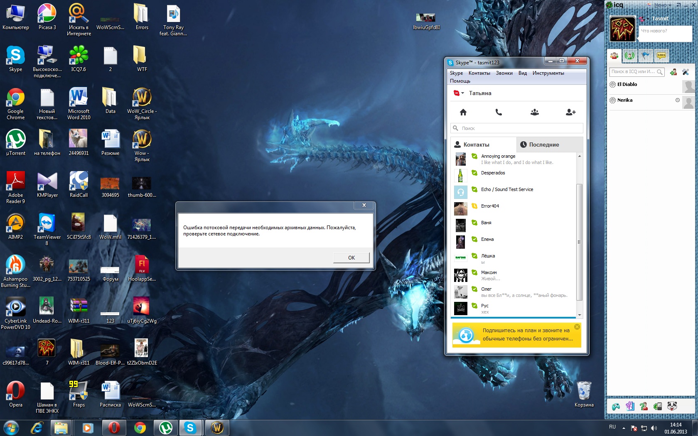Click OK in the error dialog

(x=351, y=258)
